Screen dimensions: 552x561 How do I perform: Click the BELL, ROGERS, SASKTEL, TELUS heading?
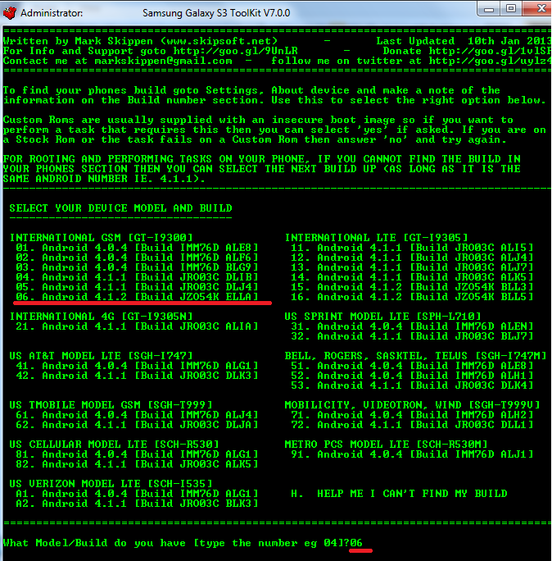point(415,356)
